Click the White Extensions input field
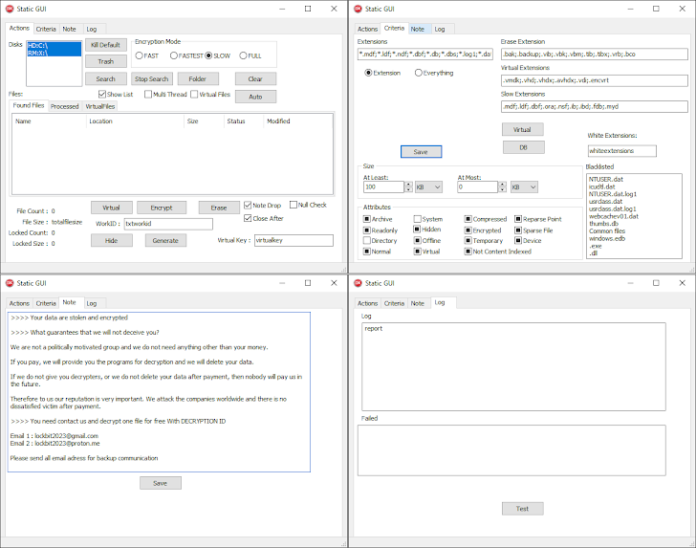The image size is (696, 548). (621, 151)
